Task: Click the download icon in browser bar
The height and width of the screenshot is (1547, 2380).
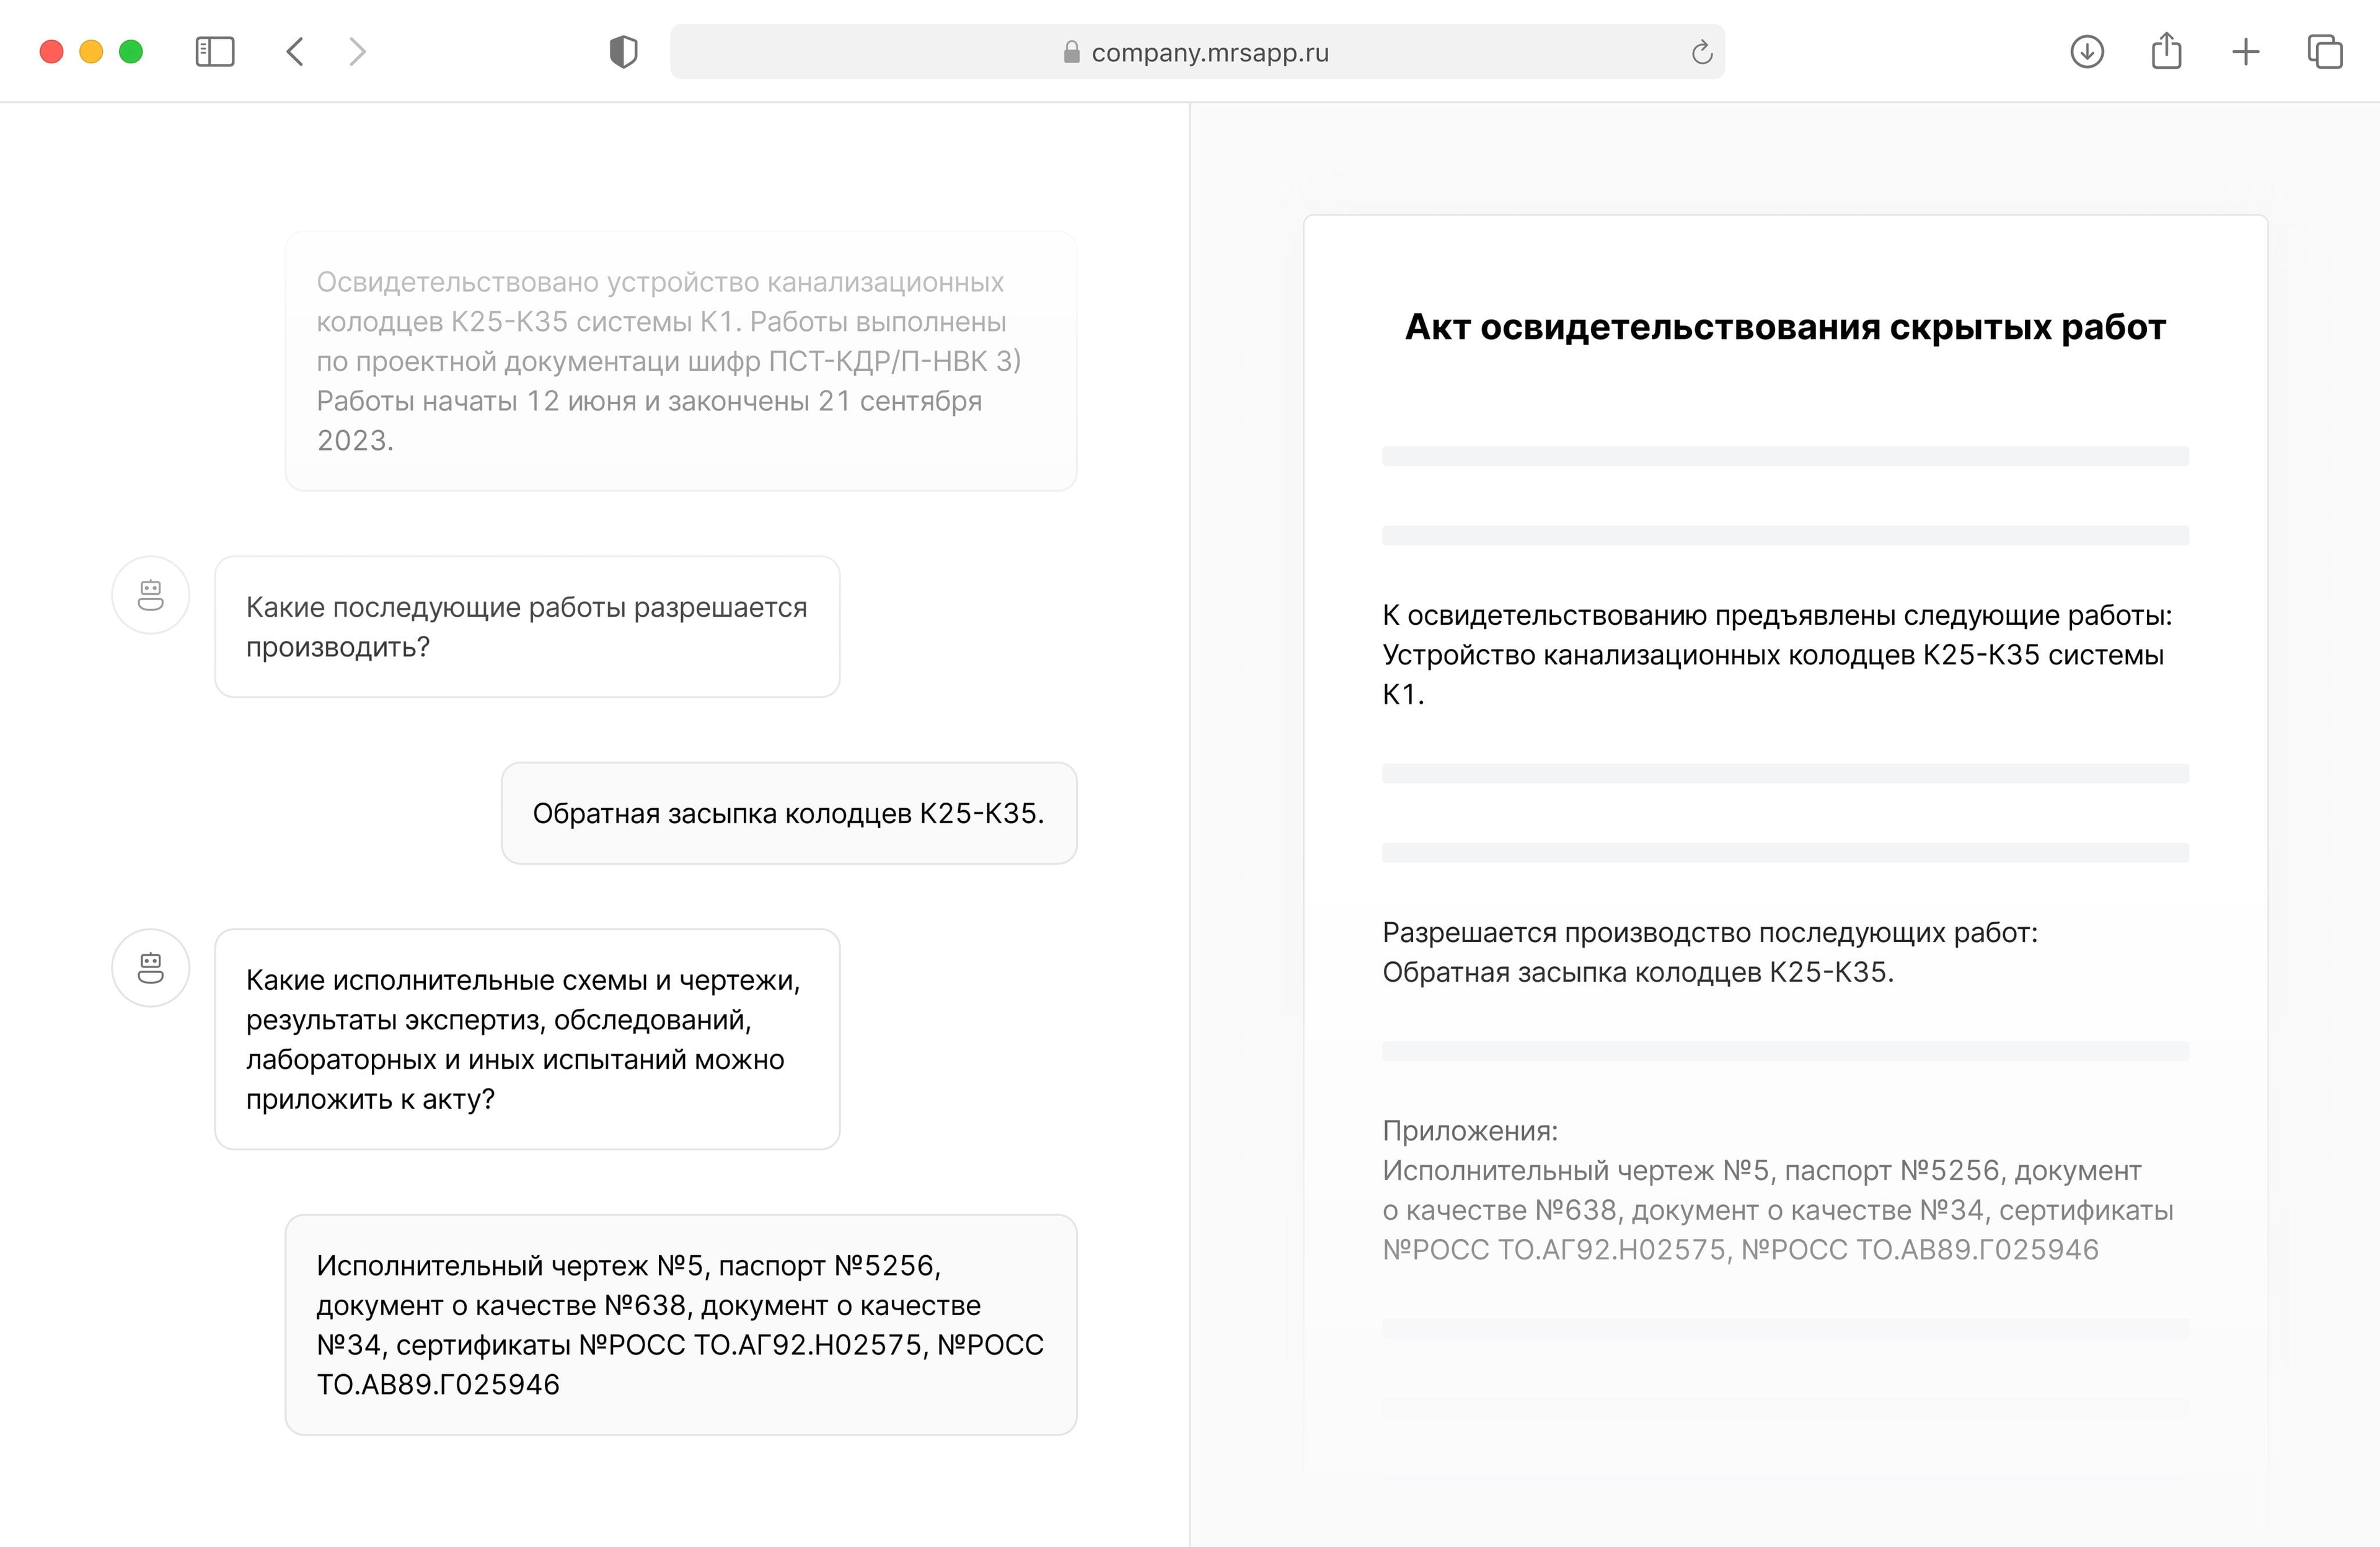Action: click(x=2083, y=50)
